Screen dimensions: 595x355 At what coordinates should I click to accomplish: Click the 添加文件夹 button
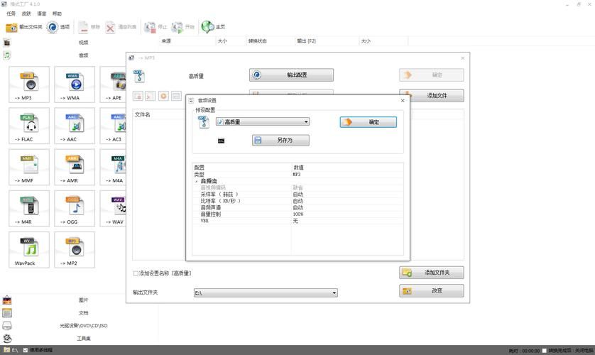pyautogui.click(x=432, y=272)
